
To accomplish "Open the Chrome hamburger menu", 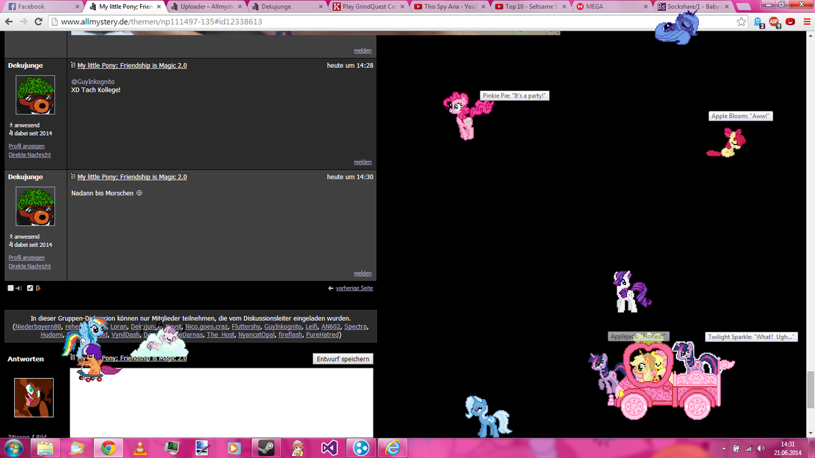I will tap(805, 22).
